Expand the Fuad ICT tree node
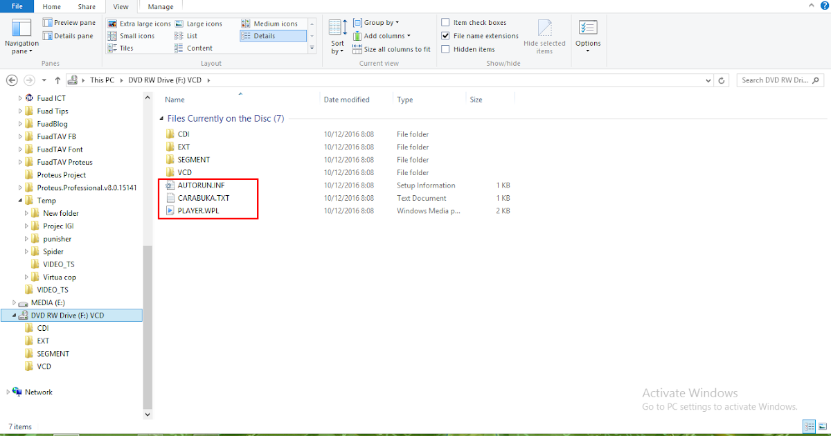 [20, 98]
